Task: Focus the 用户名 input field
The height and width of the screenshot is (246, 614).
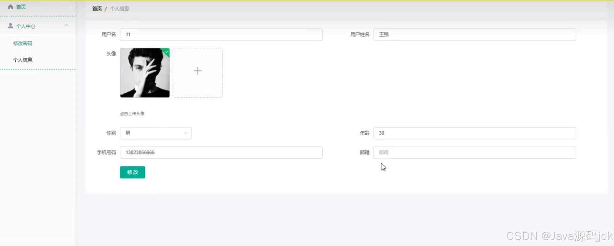Action: [221, 35]
